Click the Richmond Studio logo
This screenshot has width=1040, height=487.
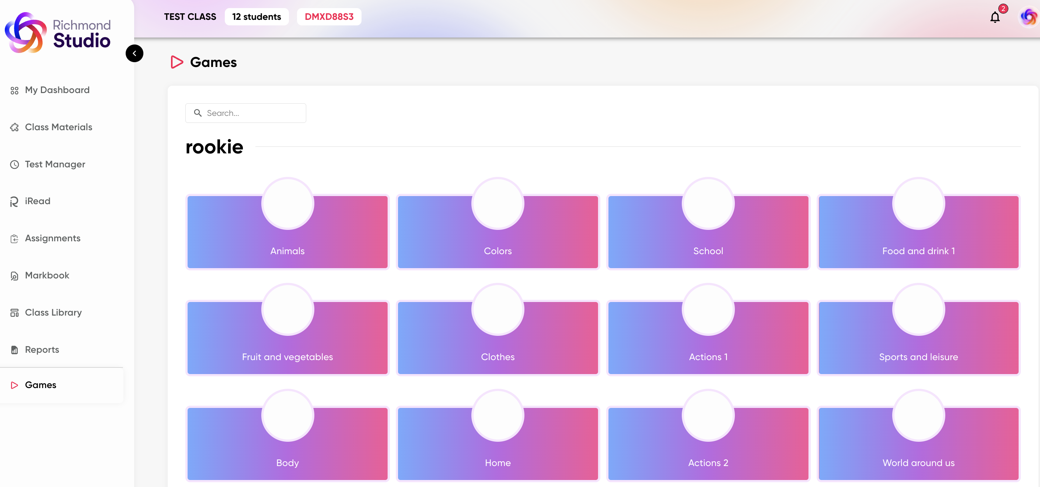tap(58, 32)
